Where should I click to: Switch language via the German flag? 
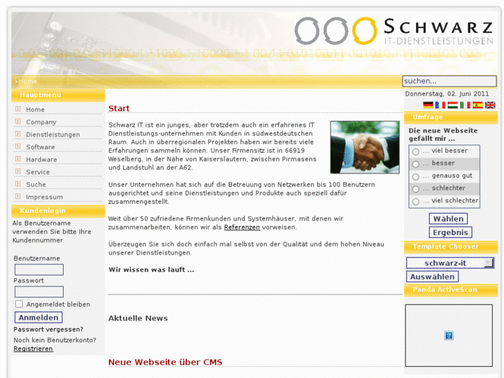pyautogui.click(x=428, y=105)
